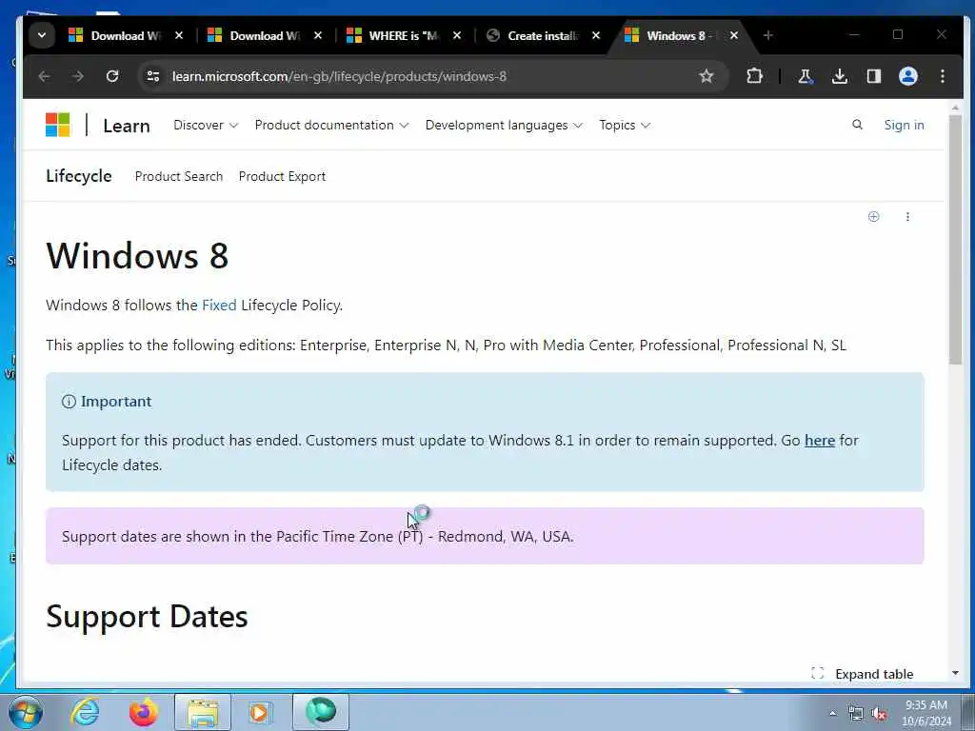Follow the Fixed Lifecycle Policy link

coord(219,306)
